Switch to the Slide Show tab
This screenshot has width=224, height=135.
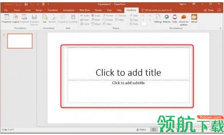click(x=85, y=10)
